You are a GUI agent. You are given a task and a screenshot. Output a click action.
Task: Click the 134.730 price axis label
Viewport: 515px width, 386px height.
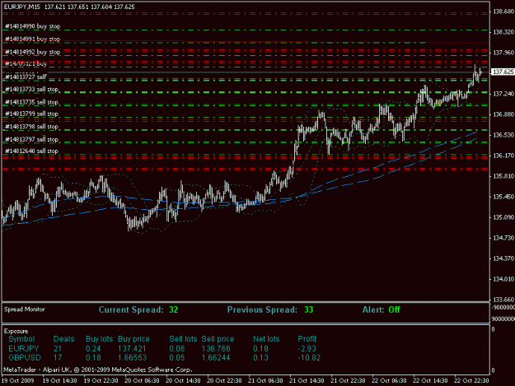(x=503, y=238)
